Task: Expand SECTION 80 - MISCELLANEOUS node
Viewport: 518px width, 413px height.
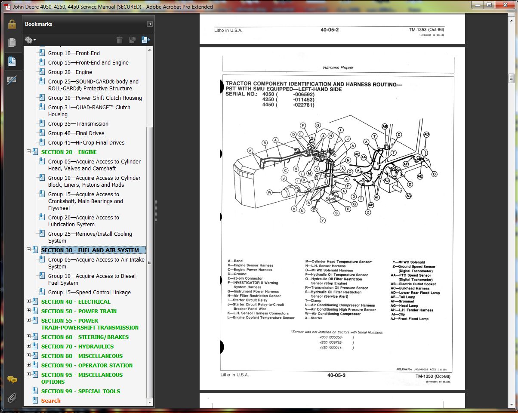Action: click(29, 355)
